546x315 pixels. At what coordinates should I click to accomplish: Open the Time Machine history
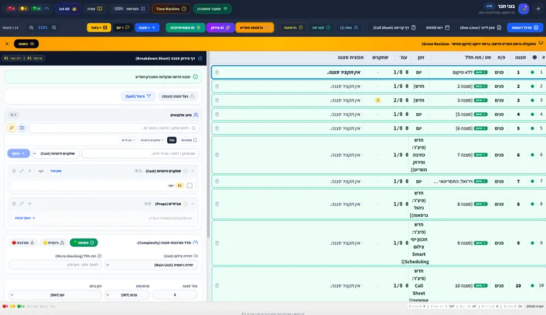[x=171, y=9]
